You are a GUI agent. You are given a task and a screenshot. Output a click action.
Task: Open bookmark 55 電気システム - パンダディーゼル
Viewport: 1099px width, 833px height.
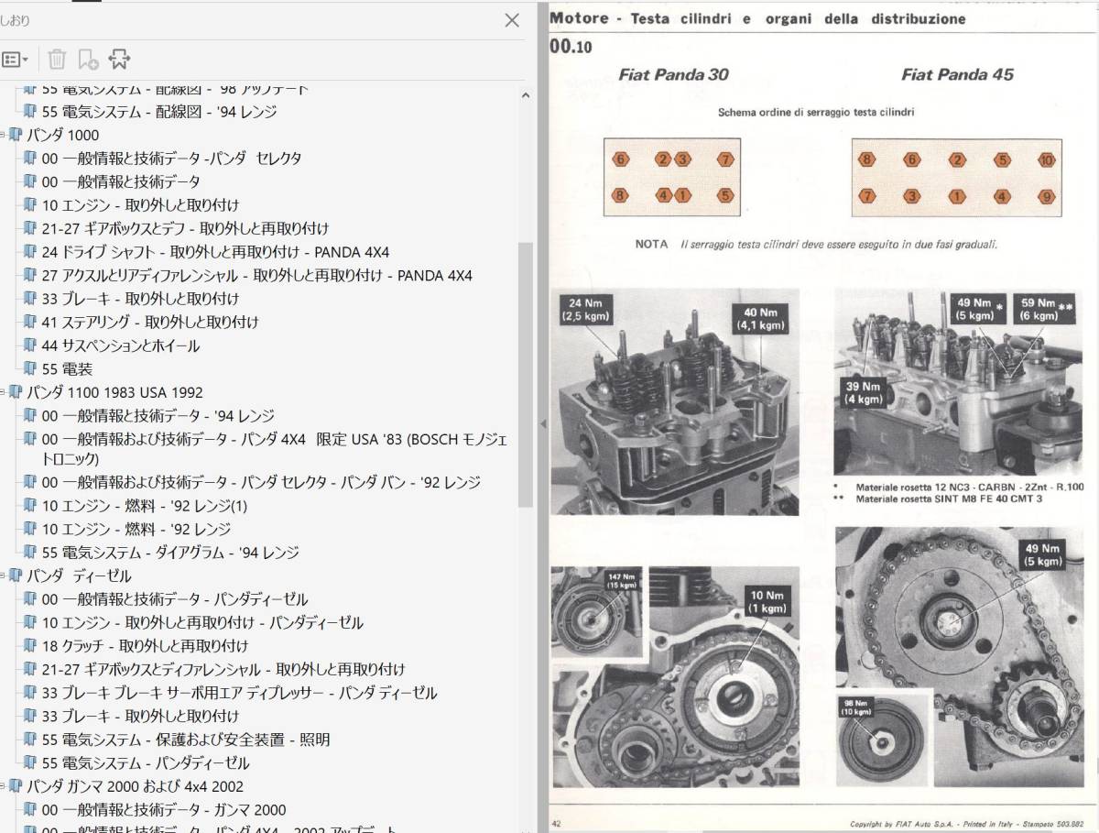[x=146, y=763]
